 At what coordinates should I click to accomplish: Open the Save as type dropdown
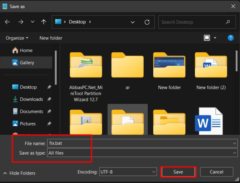point(235,153)
